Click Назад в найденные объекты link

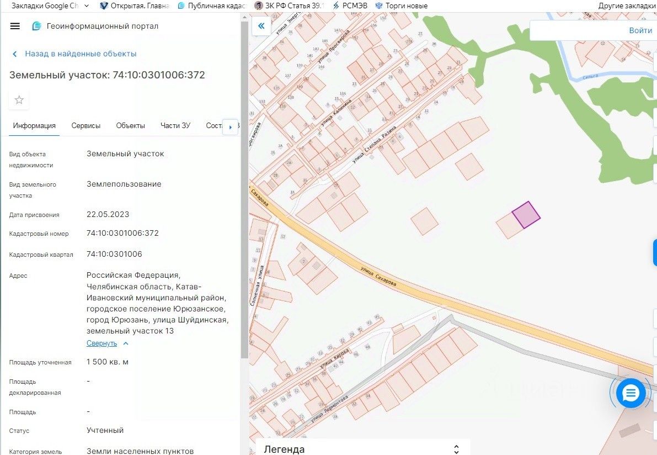pos(81,54)
